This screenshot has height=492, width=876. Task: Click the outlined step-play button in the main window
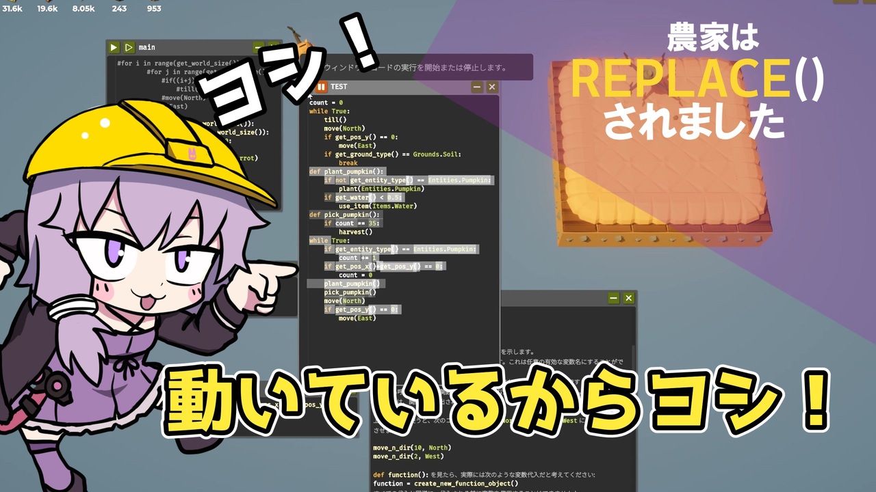(x=128, y=47)
